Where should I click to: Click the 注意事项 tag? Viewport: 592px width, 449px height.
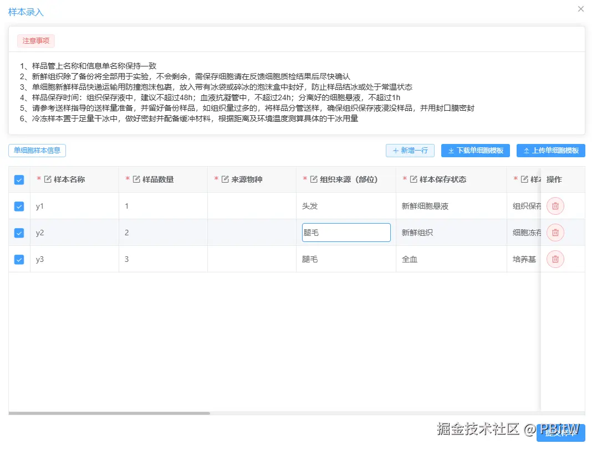(36, 41)
